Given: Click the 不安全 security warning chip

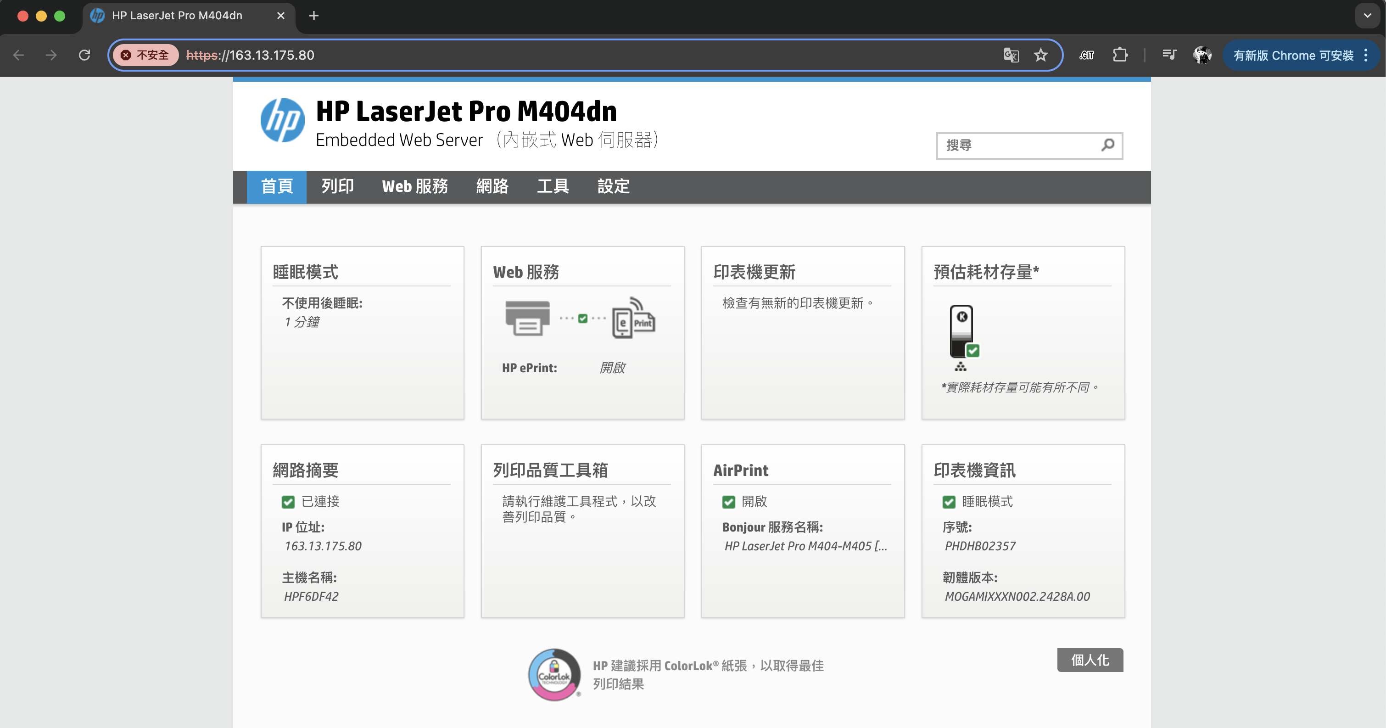Looking at the screenshot, I should (x=145, y=55).
